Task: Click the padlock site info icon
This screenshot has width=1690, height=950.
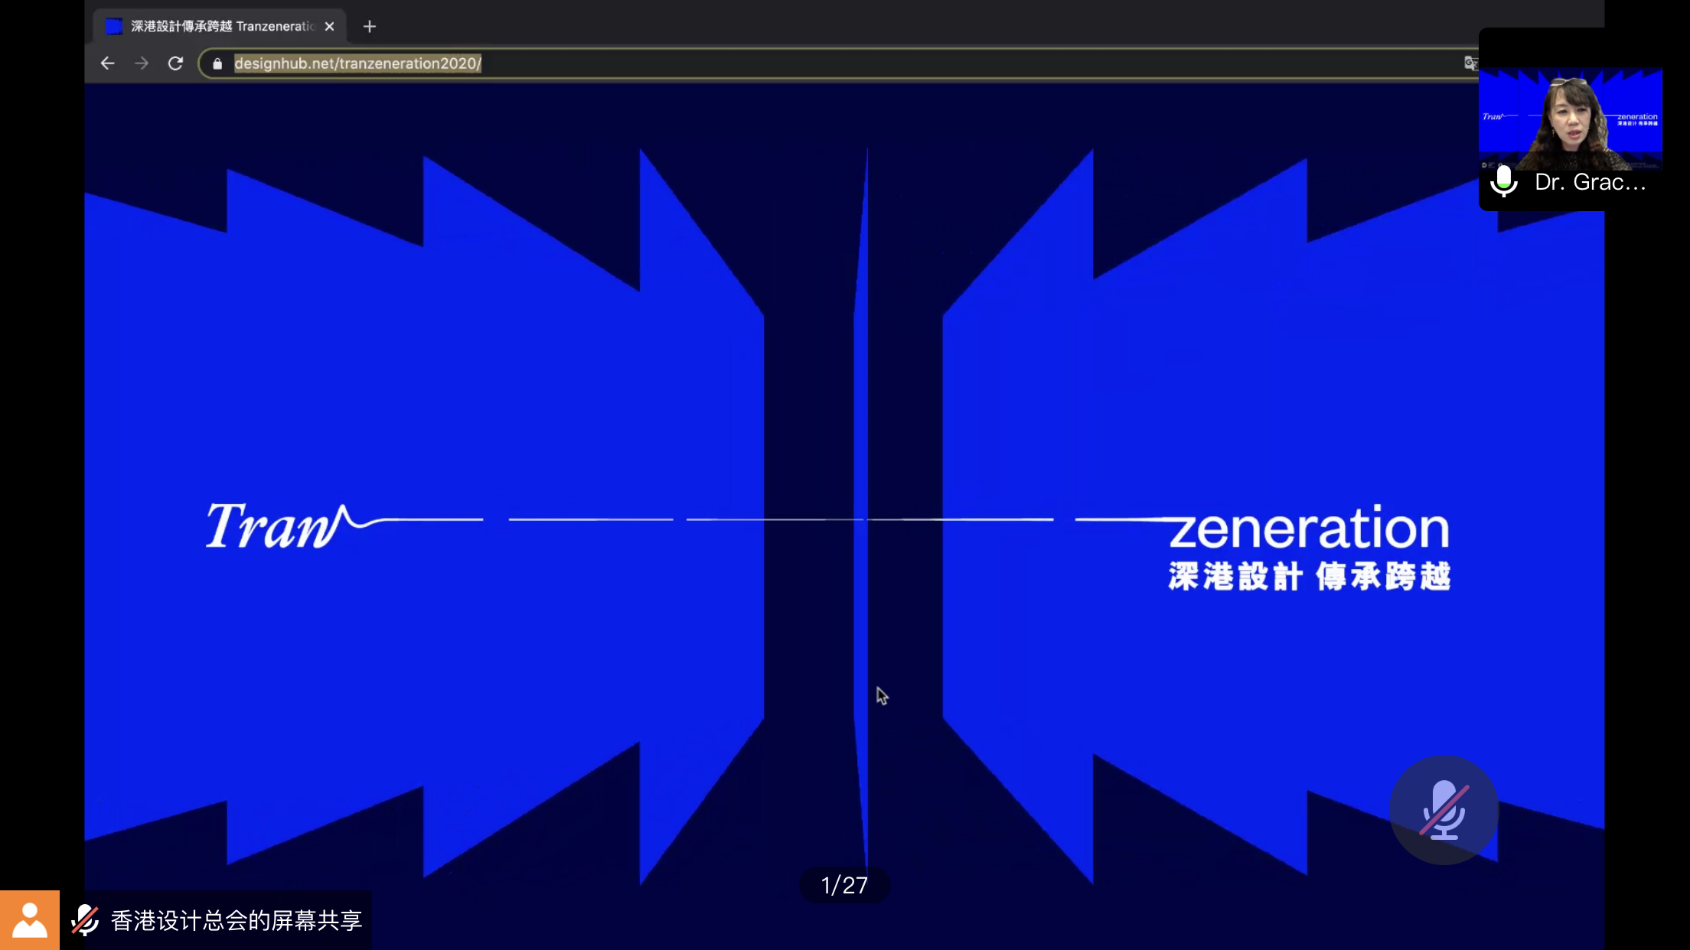Action: pyautogui.click(x=217, y=63)
